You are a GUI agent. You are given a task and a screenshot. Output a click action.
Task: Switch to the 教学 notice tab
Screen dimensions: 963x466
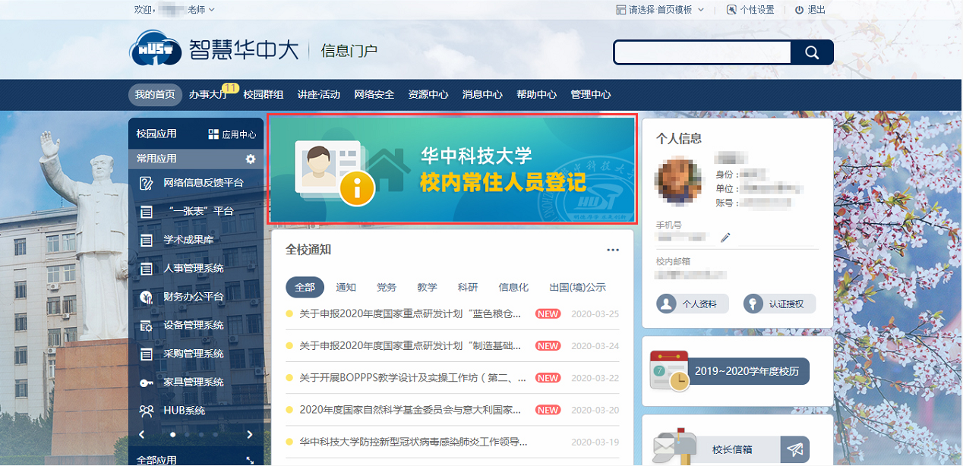pos(427,288)
